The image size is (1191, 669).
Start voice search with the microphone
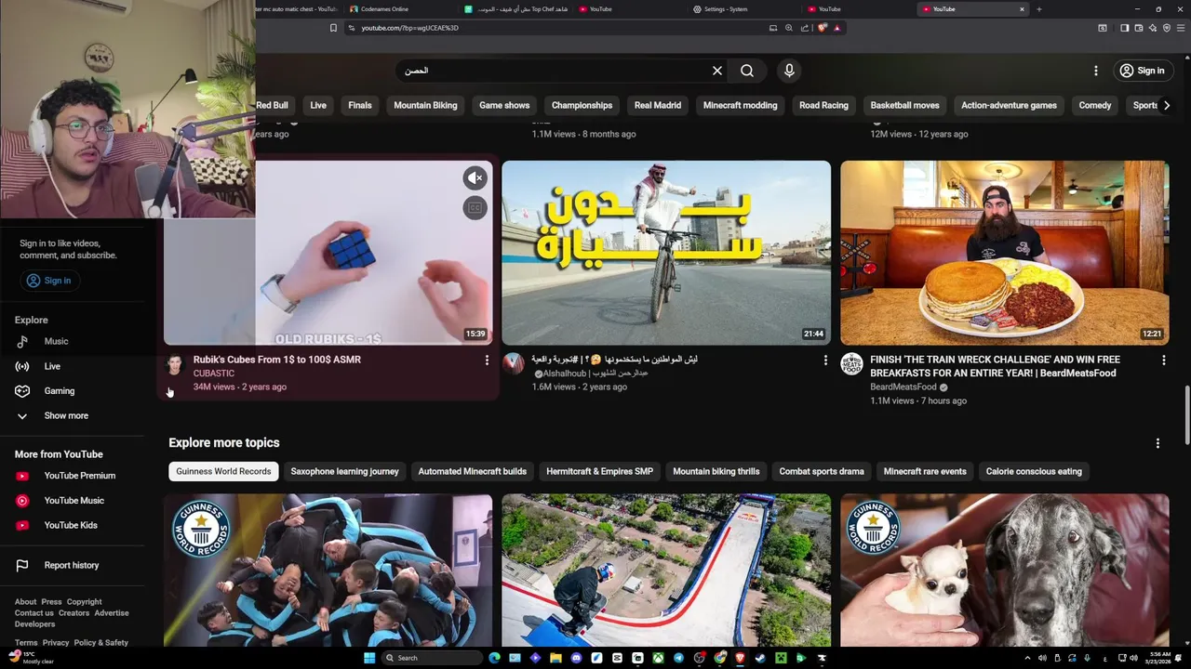click(789, 71)
